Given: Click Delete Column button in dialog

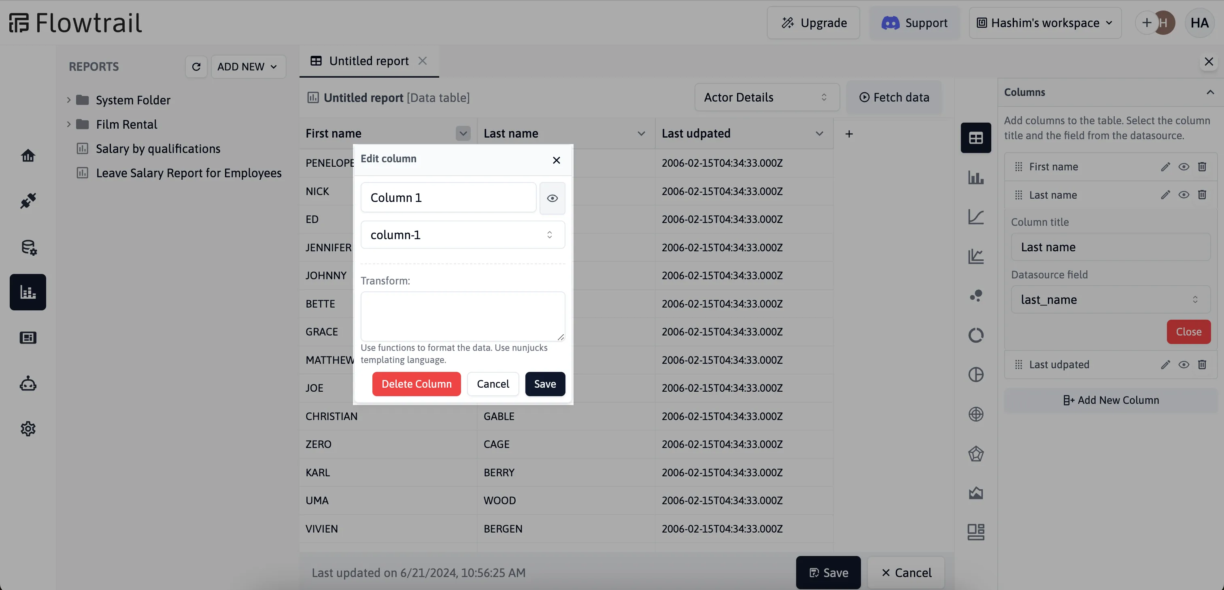Looking at the screenshot, I should (417, 384).
